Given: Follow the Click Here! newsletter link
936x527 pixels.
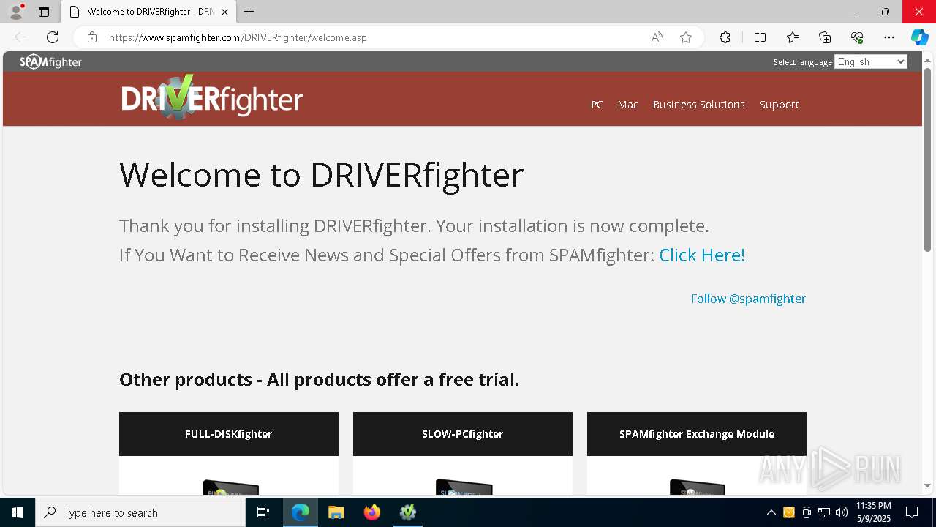Looking at the screenshot, I should coord(701,255).
